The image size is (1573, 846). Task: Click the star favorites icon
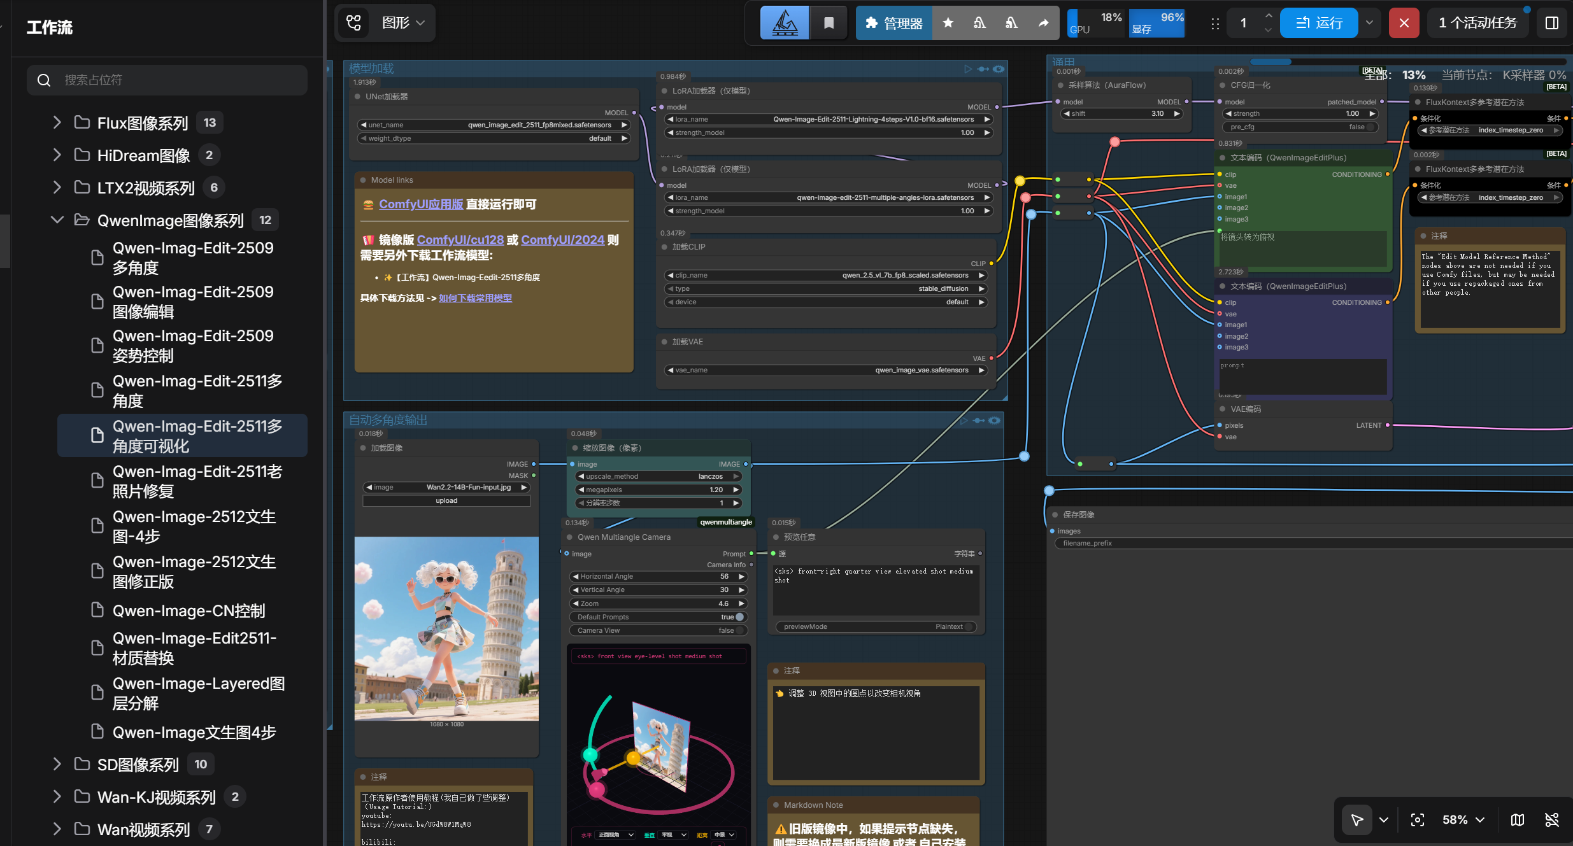pyautogui.click(x=948, y=23)
